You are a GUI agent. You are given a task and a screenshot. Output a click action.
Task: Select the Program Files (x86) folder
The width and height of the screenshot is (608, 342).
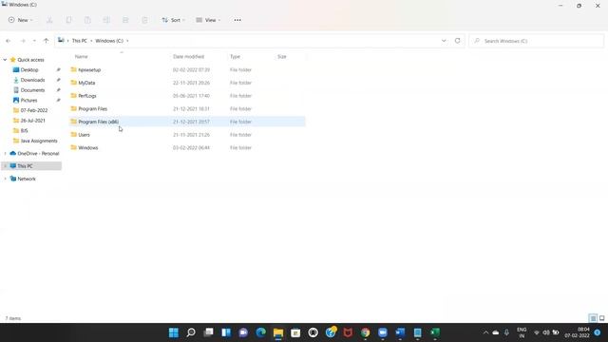pos(187,122)
